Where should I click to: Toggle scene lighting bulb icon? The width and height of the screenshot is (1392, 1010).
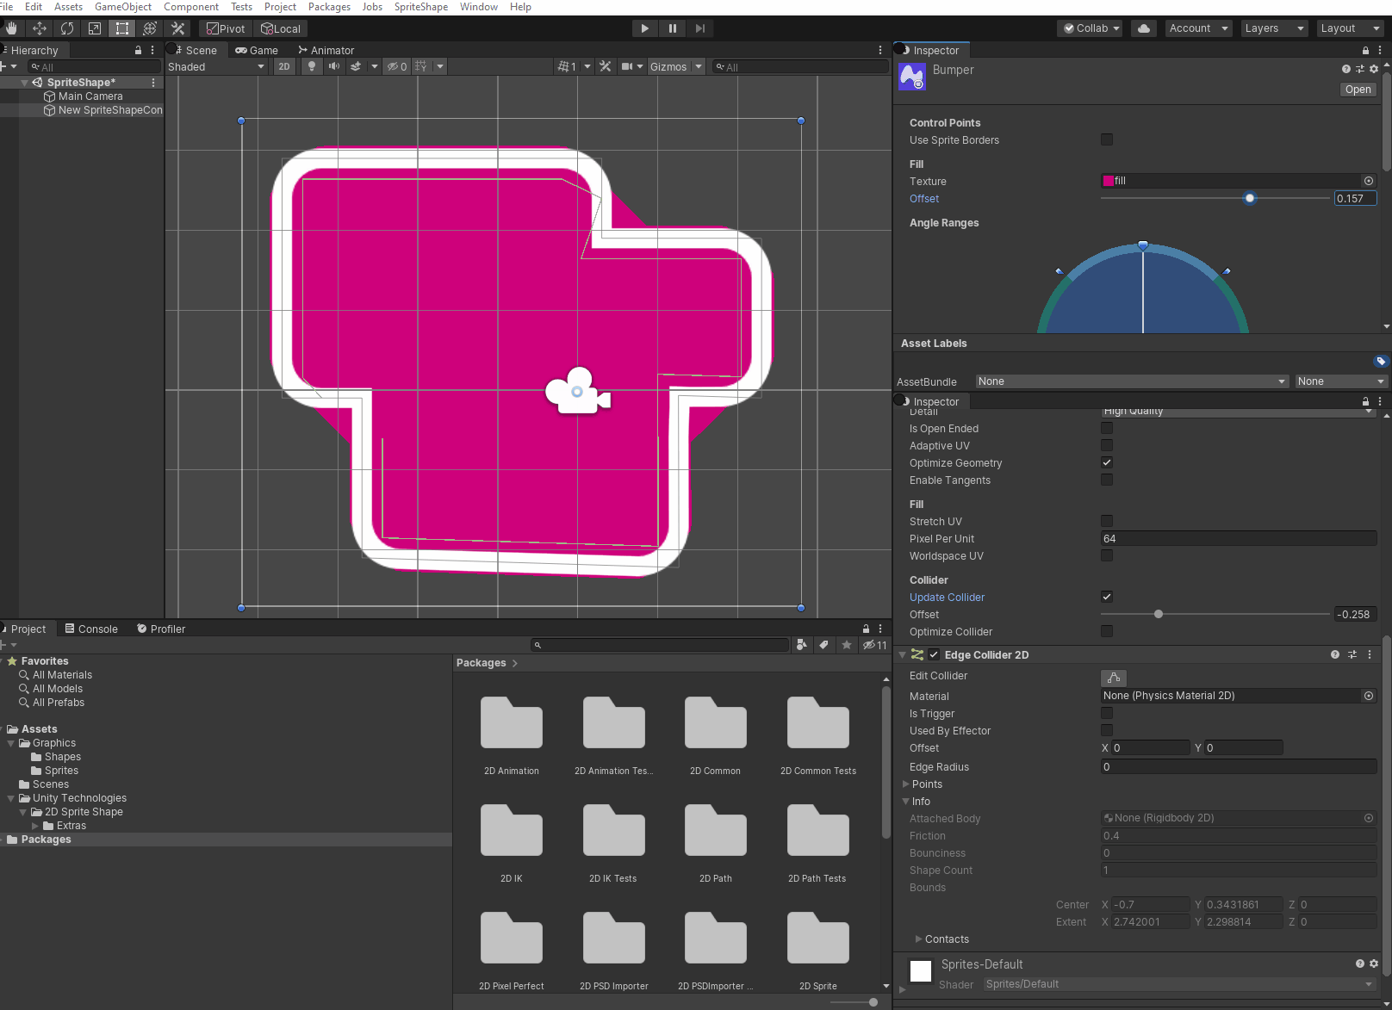(312, 66)
